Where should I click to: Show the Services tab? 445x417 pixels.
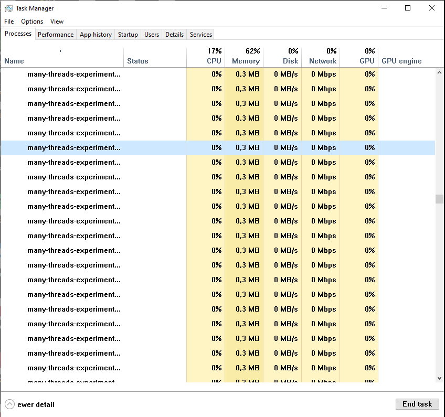tap(201, 35)
